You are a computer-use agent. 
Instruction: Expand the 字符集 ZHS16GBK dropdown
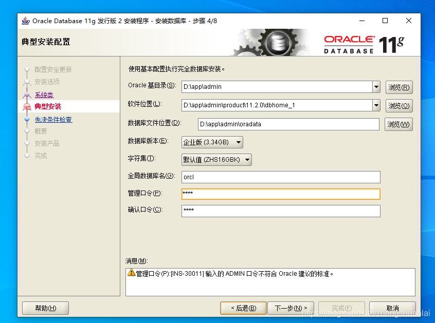point(216,160)
